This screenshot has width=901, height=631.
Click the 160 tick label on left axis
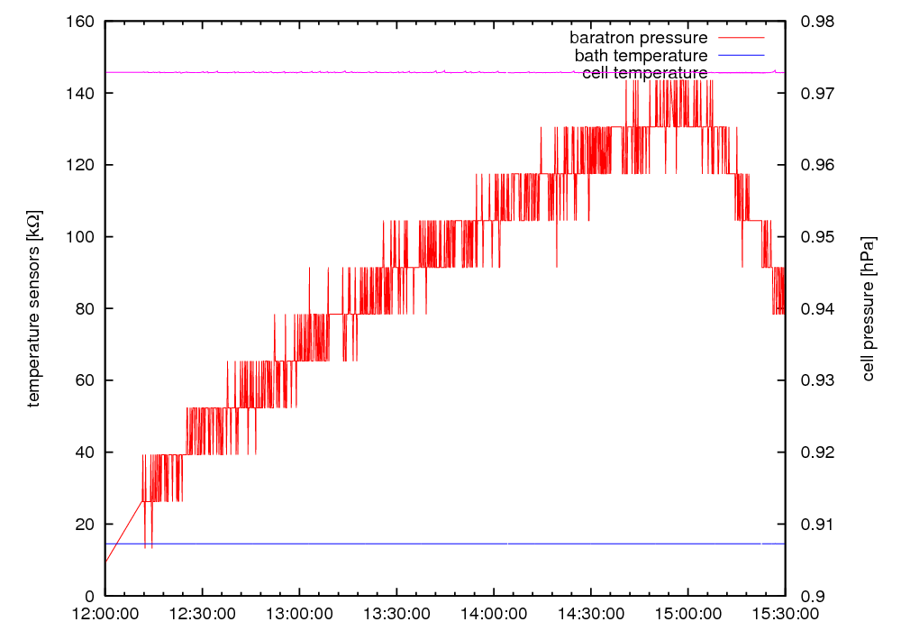point(82,22)
